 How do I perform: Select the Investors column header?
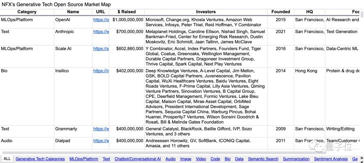(x=206, y=12)
